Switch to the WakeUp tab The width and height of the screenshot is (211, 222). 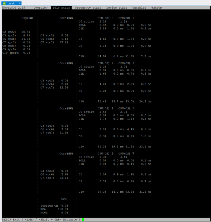point(156,8)
